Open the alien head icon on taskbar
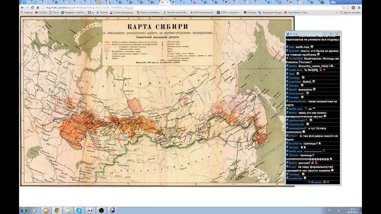The height and width of the screenshot is (214, 381). pos(90,210)
